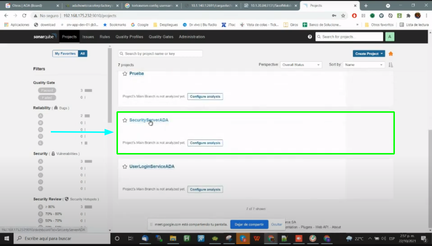Expand the Perspective dropdown
This screenshot has height=246, width=432.
pos(301,65)
